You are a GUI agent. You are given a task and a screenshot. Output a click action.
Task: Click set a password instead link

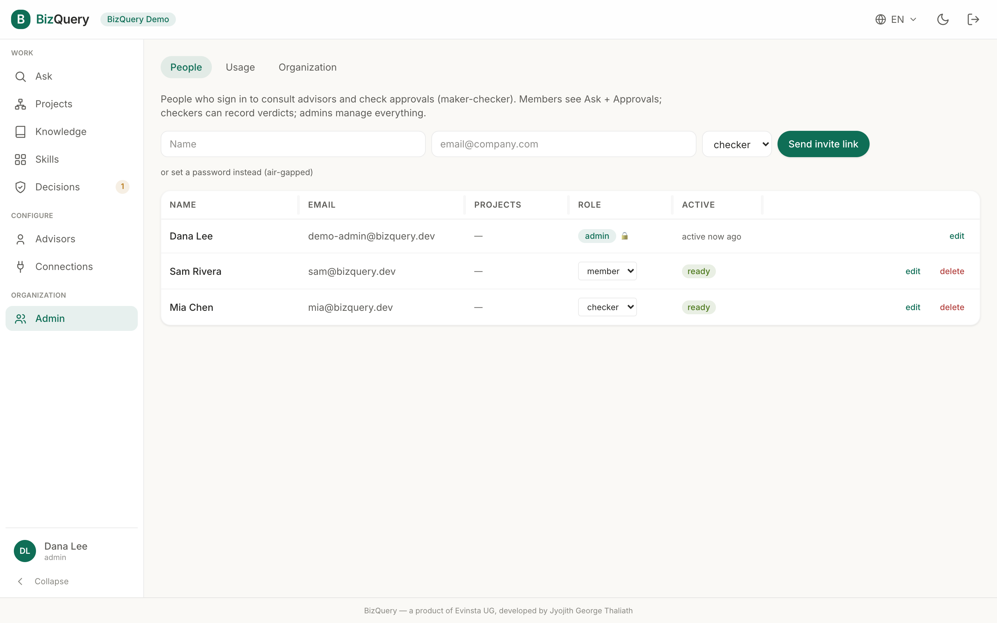coord(236,172)
